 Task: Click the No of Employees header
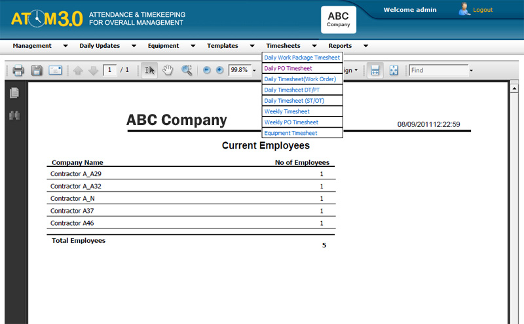pyautogui.click(x=302, y=162)
